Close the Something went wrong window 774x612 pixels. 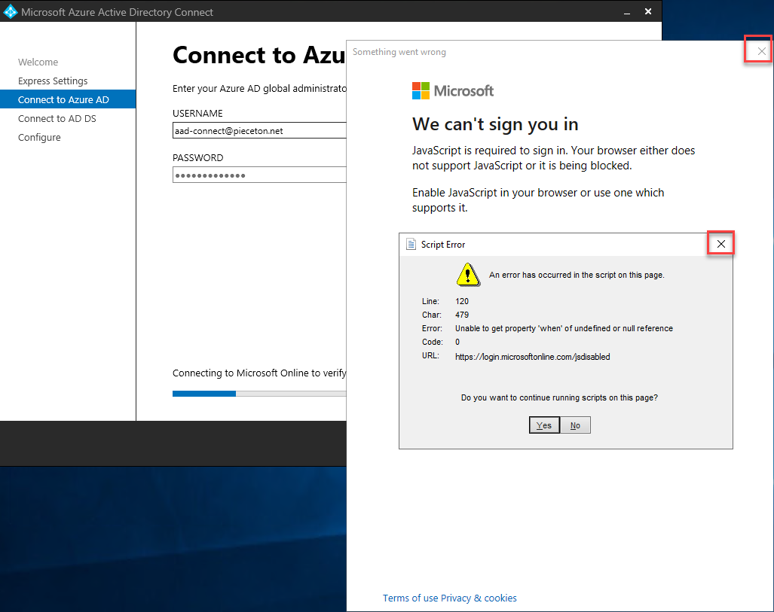point(761,50)
